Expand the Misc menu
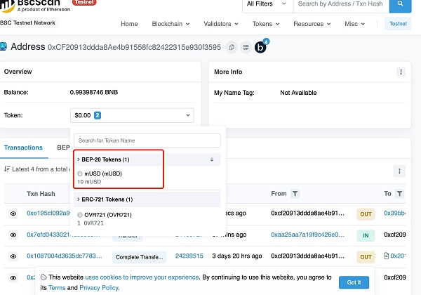The width and height of the screenshot is (421, 295). pos(354,24)
